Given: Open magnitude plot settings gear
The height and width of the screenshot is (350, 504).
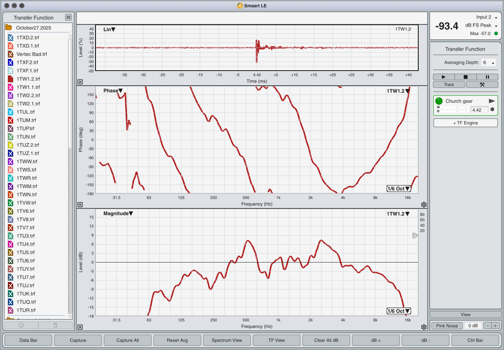Looking at the screenshot, I should click(x=424, y=327).
